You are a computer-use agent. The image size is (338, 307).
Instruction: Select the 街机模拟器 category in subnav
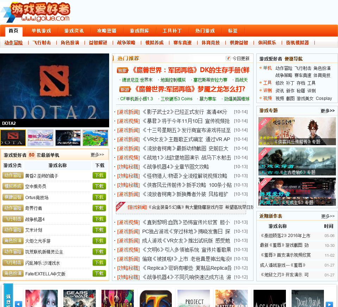[298, 43]
